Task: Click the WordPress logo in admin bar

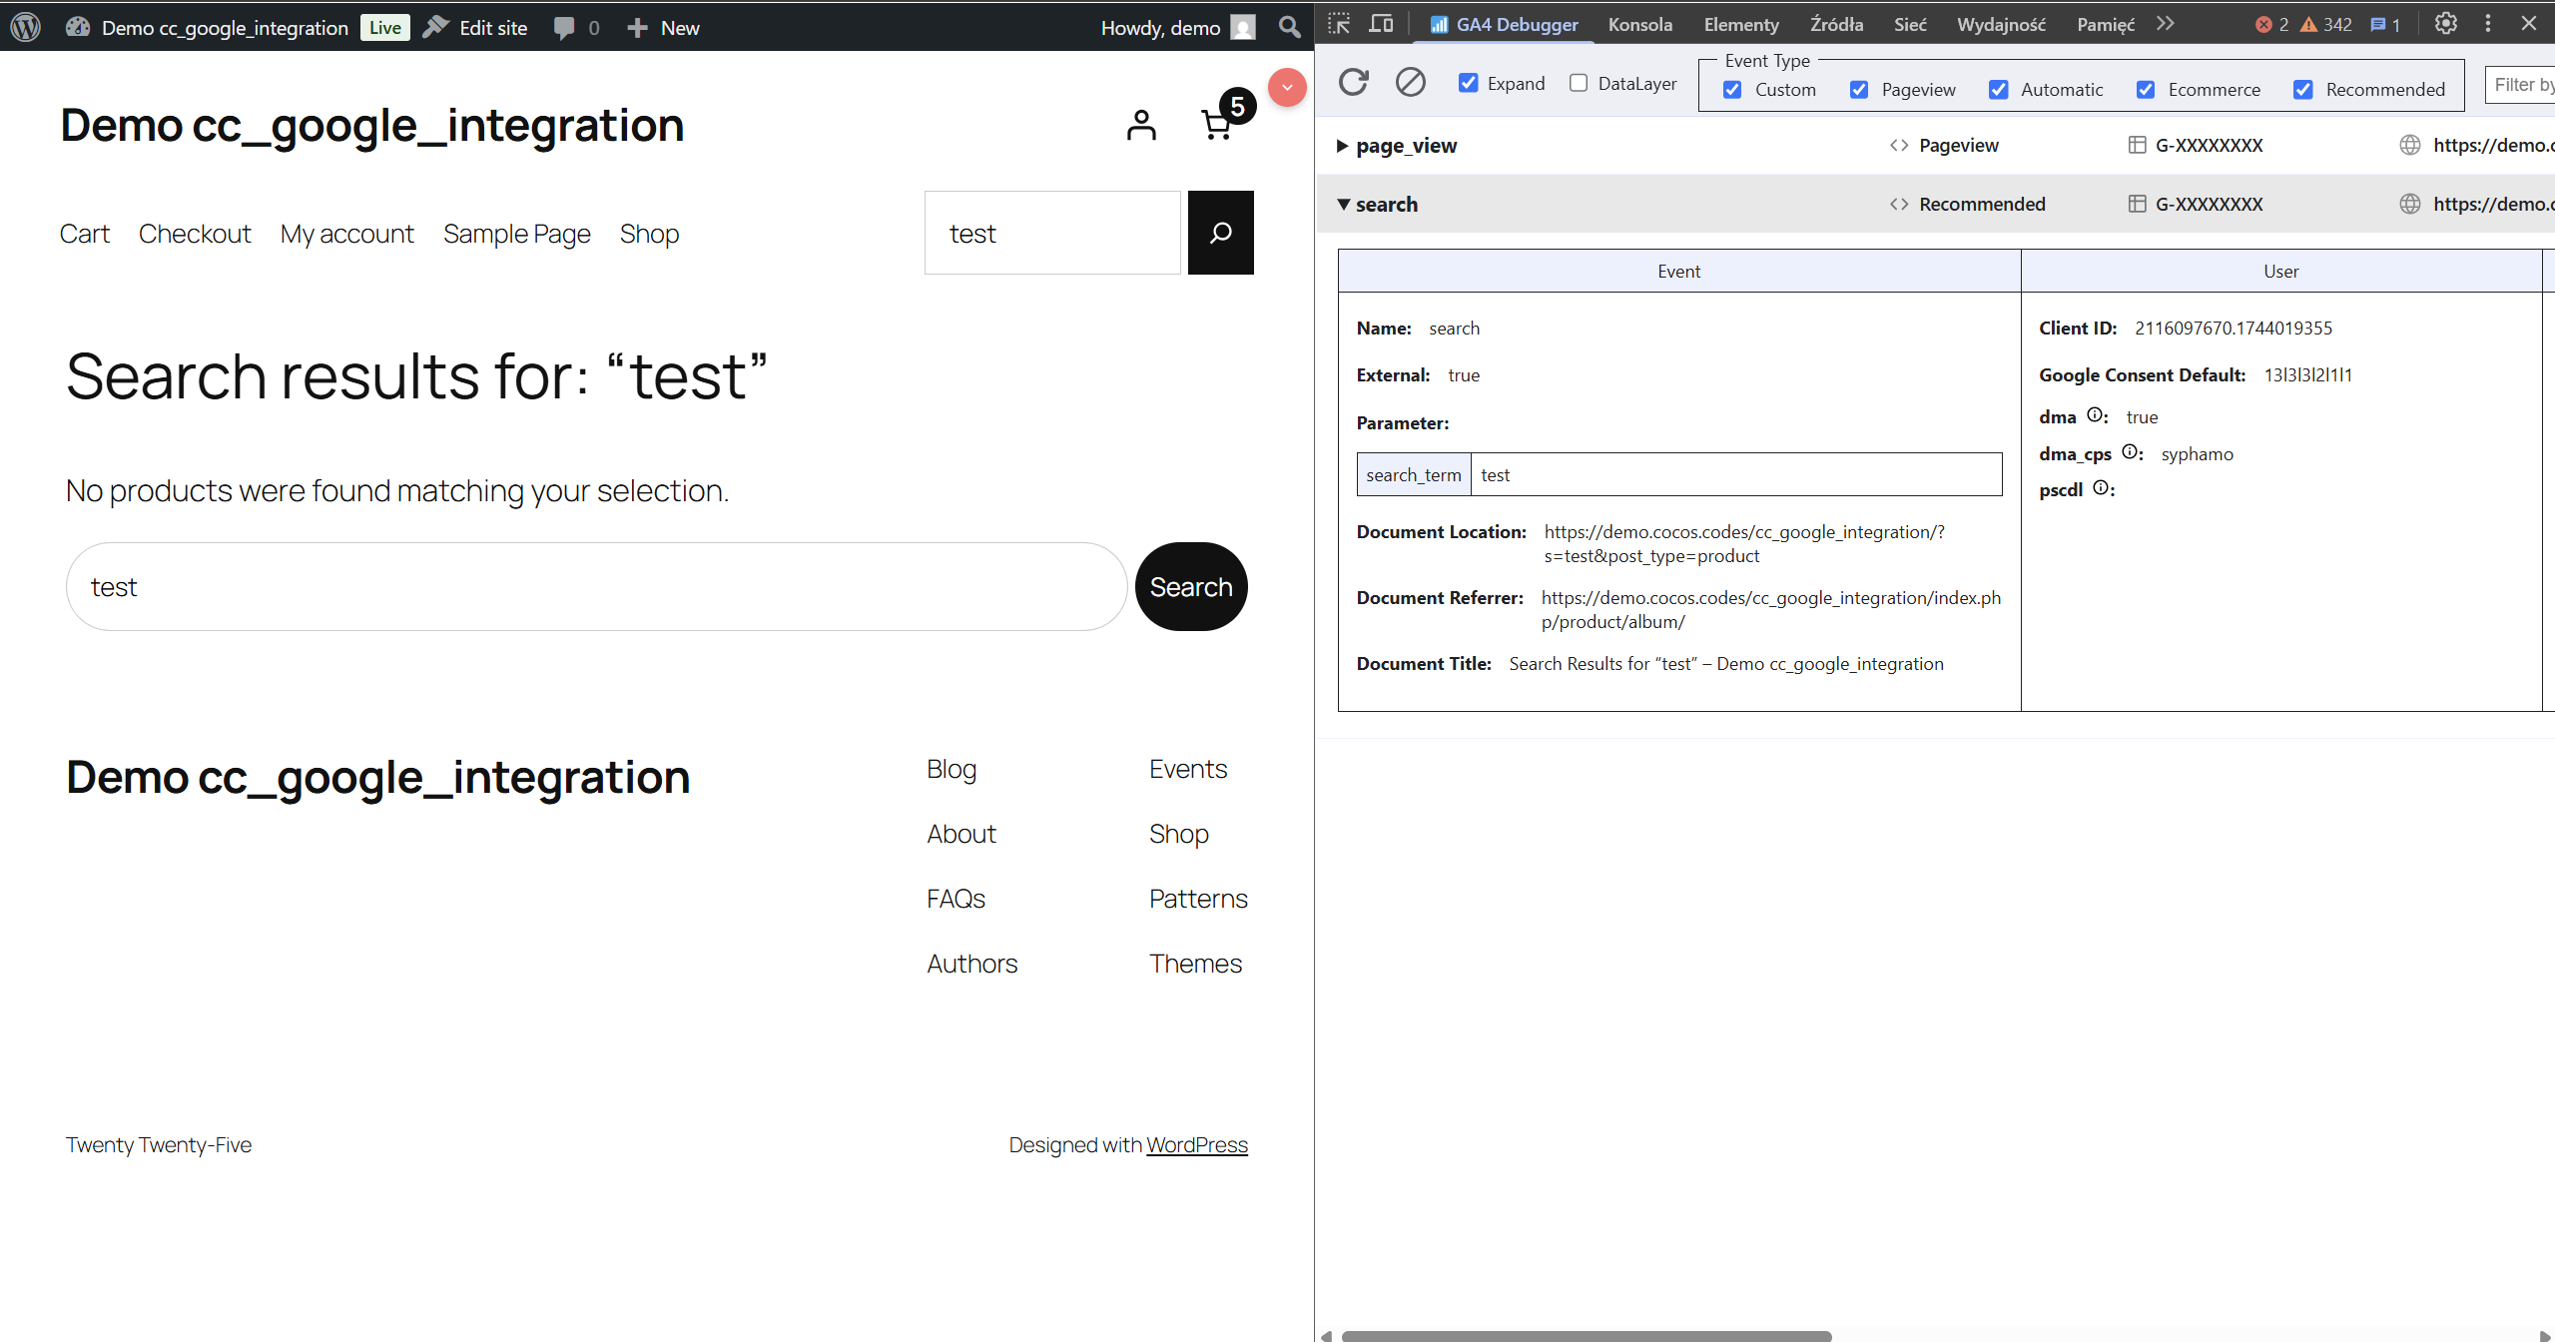Action: click(26, 27)
